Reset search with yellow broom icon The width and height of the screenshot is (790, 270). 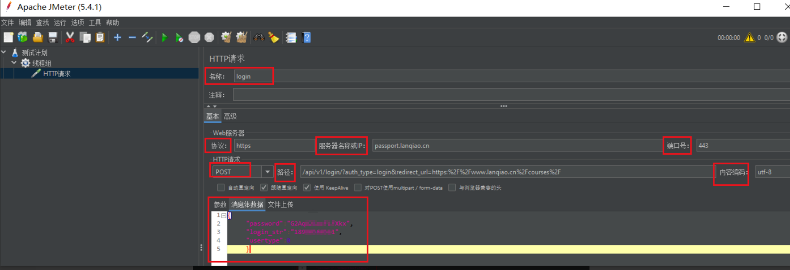pyautogui.click(x=273, y=38)
